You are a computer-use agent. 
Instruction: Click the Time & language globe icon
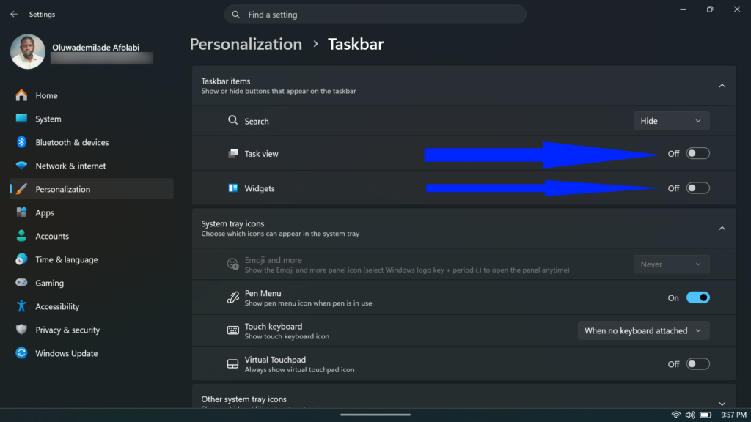[21, 259]
